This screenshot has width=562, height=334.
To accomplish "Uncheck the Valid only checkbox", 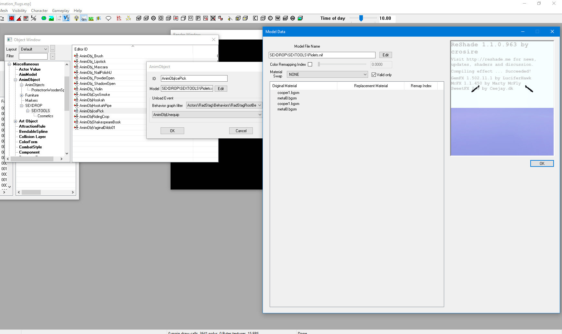I will pyautogui.click(x=374, y=75).
